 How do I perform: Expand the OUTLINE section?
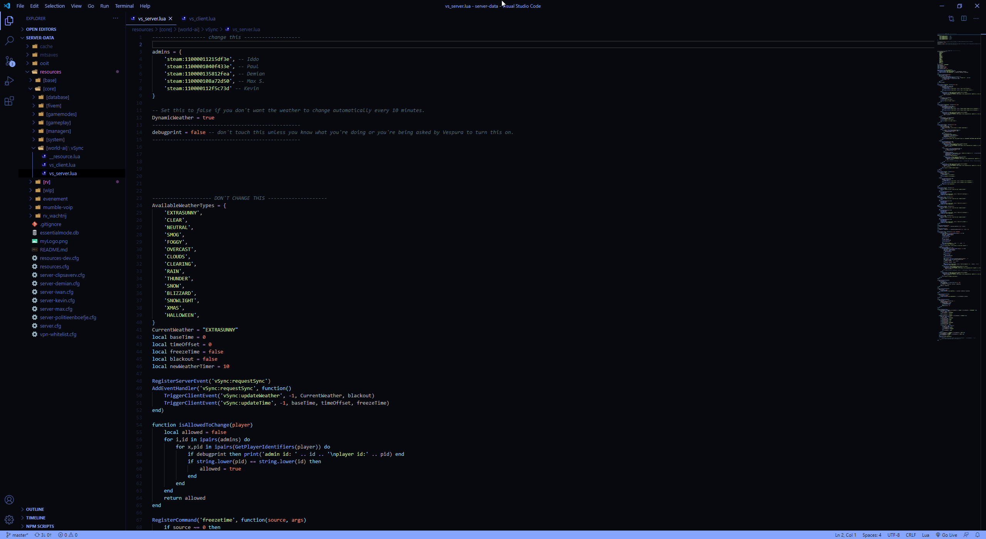[x=35, y=509]
